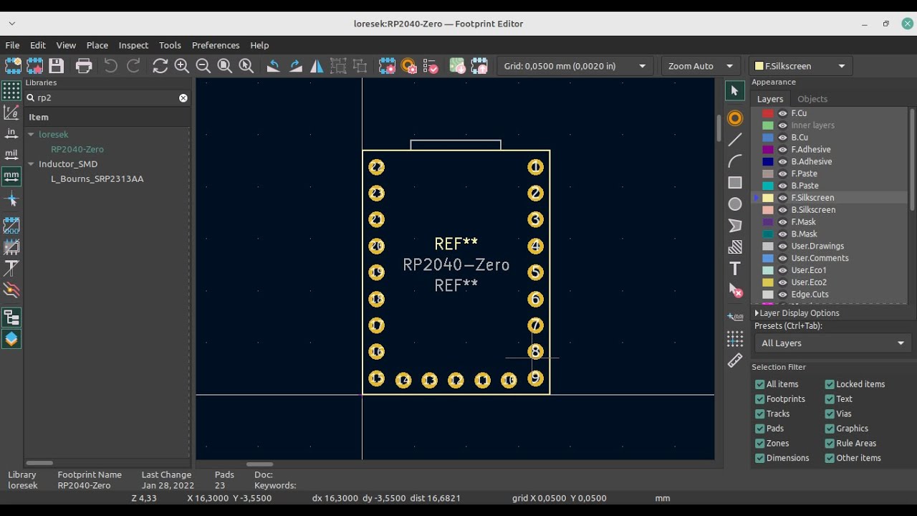The height and width of the screenshot is (516, 917).
Task: Clear the library search field
Action: [x=183, y=98]
